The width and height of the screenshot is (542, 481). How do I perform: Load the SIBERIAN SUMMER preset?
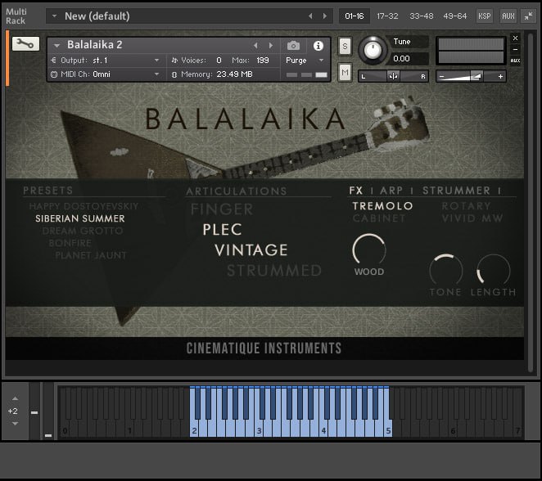pyautogui.click(x=80, y=218)
